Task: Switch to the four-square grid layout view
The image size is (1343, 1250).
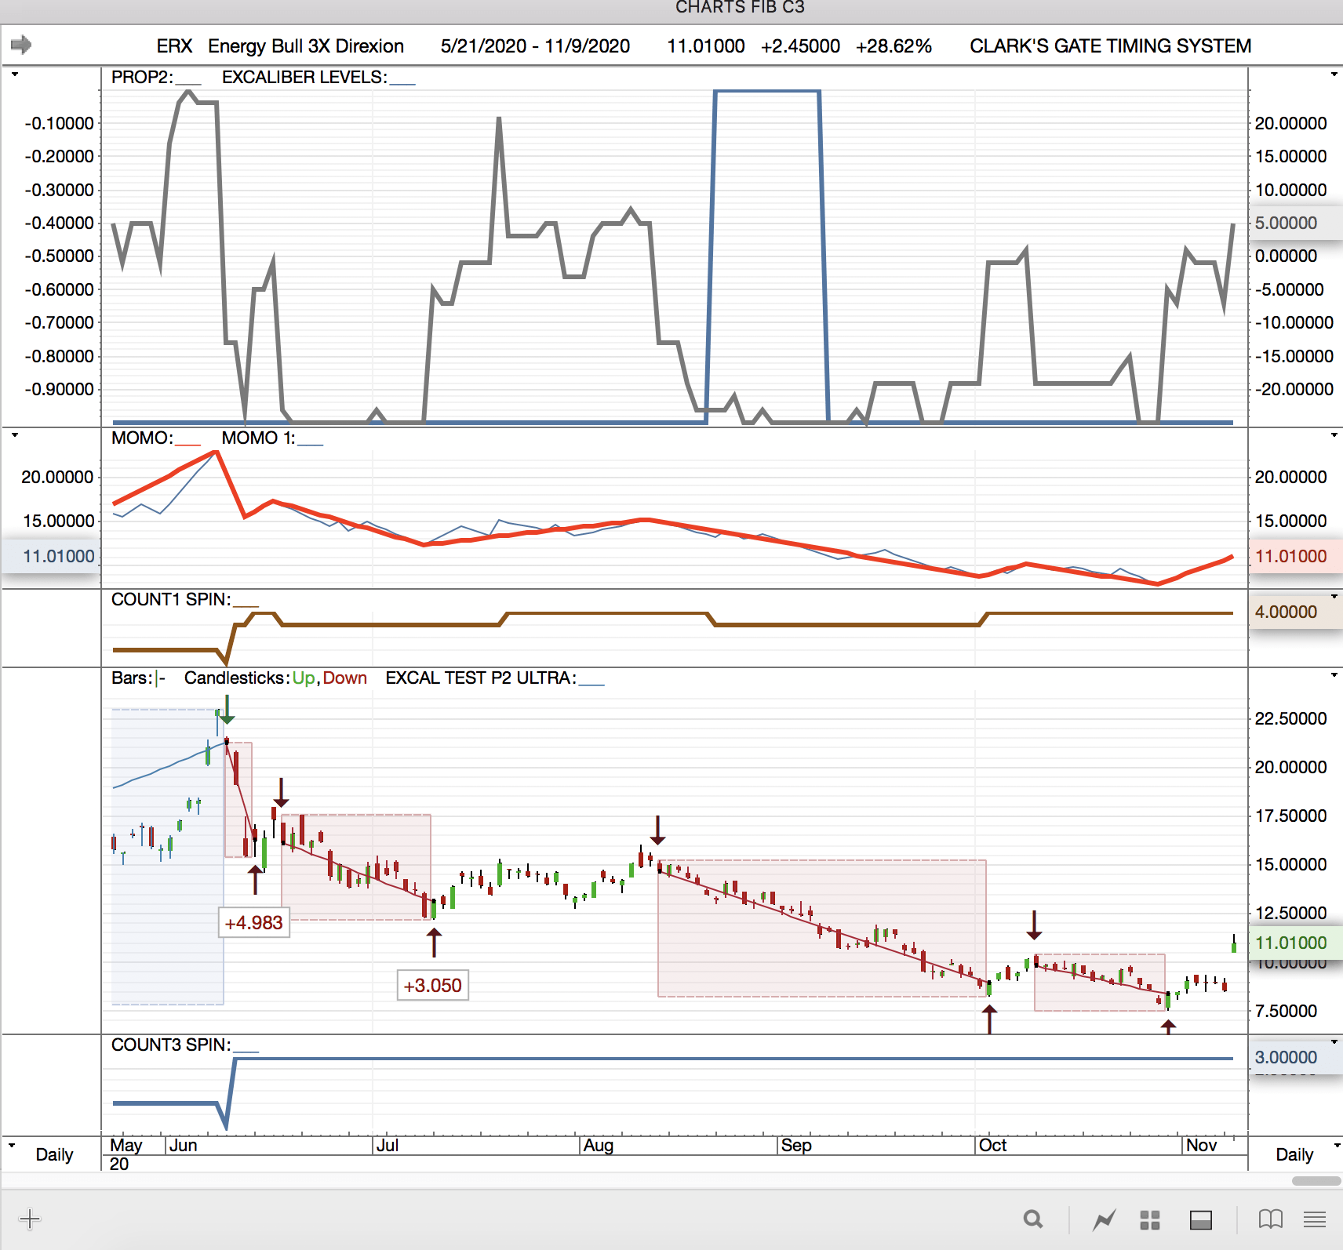Action: pos(1150,1219)
